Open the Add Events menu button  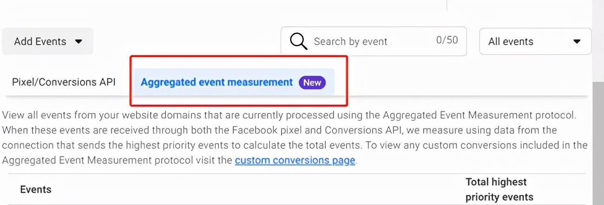coord(48,41)
